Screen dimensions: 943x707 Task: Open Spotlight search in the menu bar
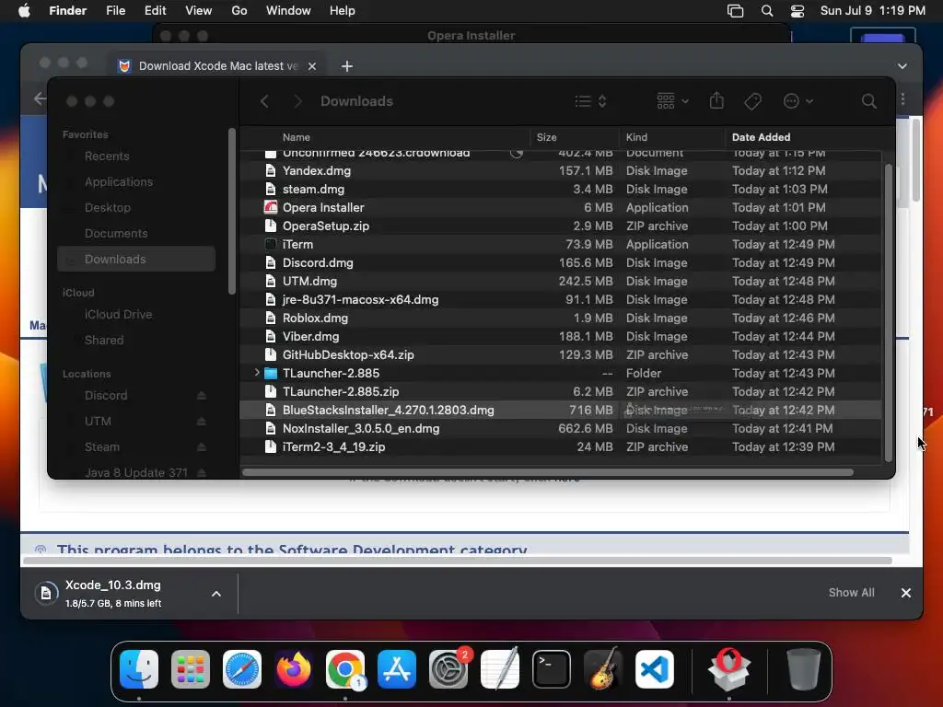click(x=767, y=11)
